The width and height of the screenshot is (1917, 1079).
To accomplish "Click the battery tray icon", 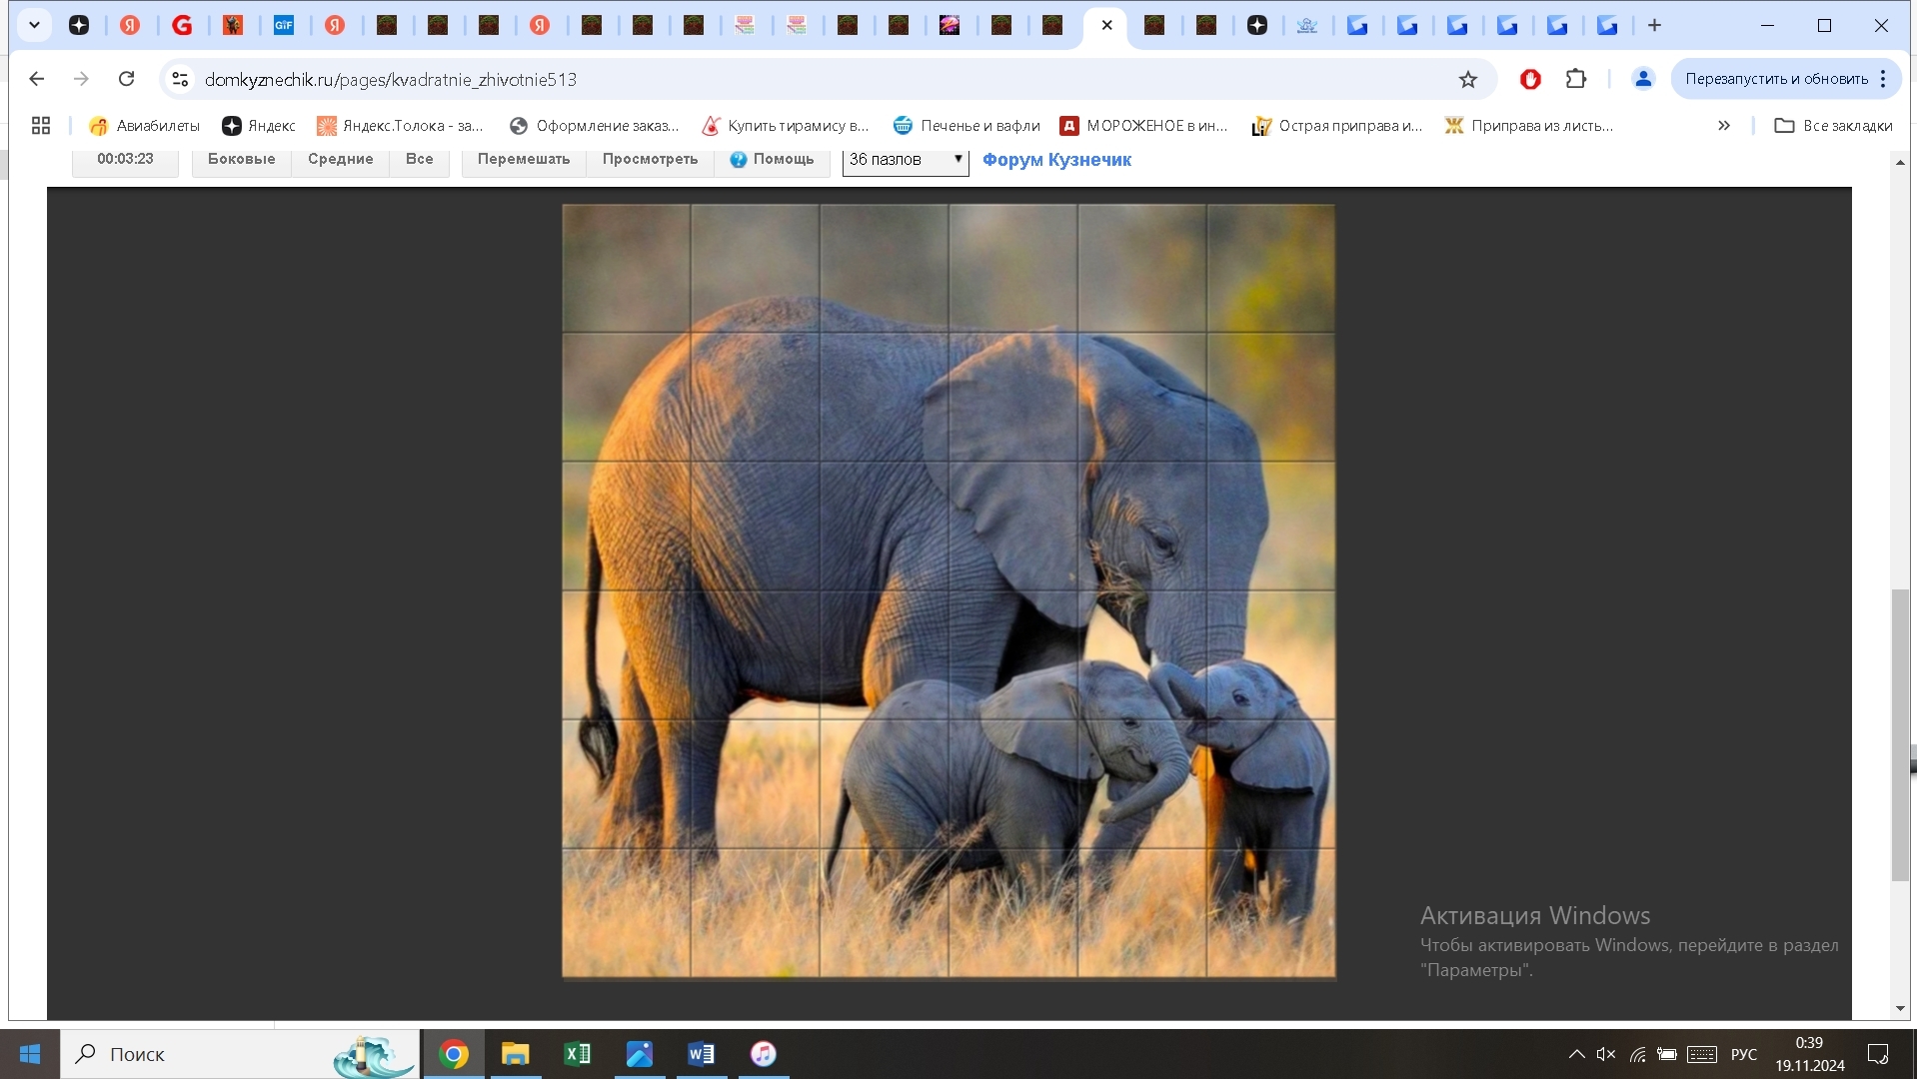I will tap(1667, 1054).
